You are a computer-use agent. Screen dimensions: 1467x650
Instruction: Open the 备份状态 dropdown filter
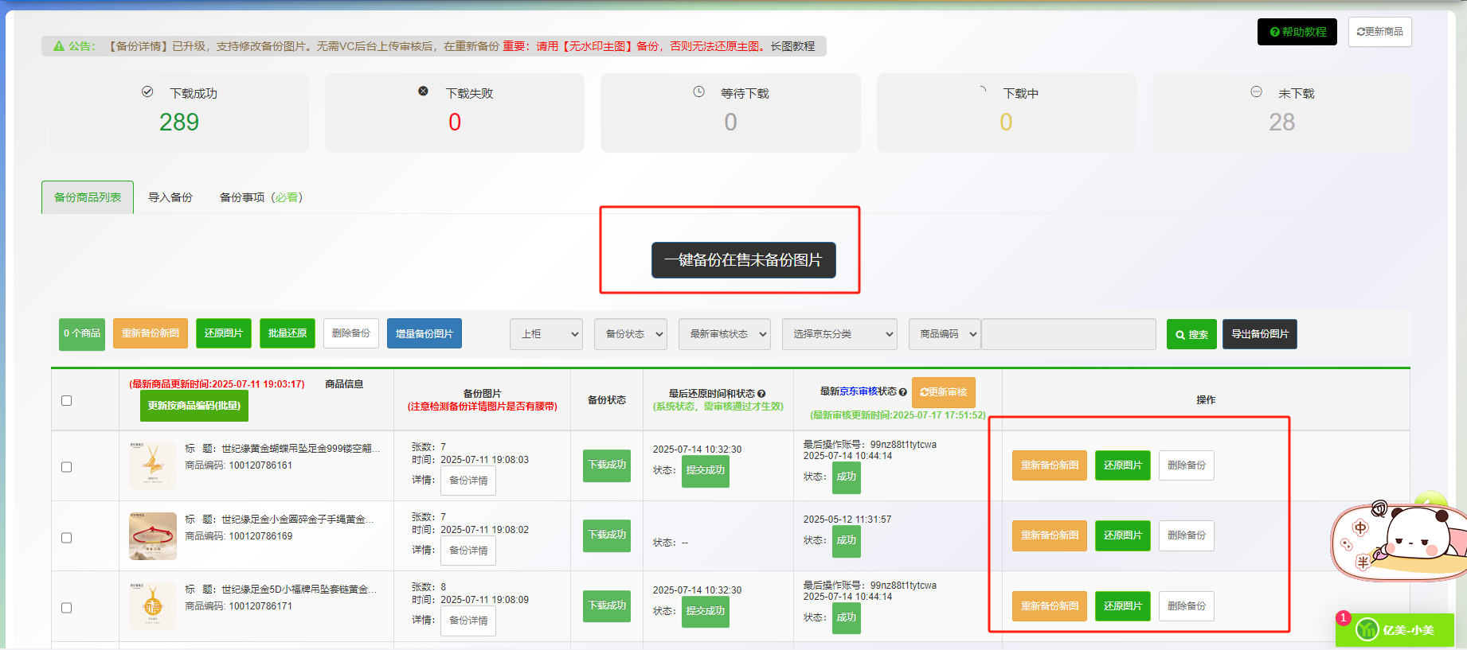click(631, 334)
